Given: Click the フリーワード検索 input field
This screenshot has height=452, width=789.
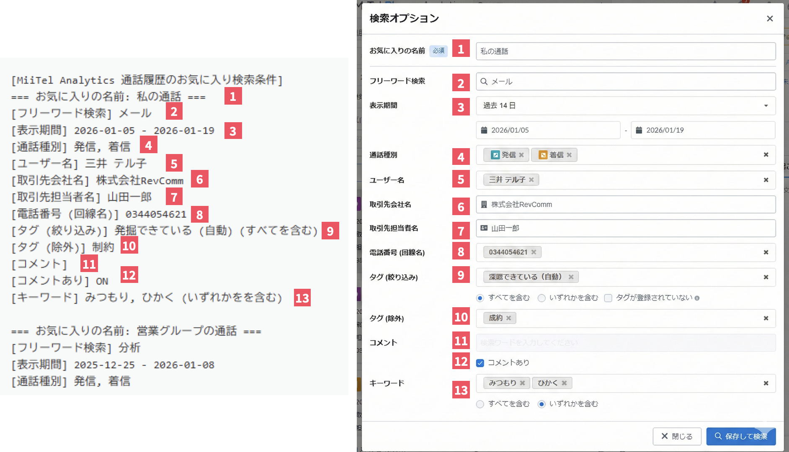Looking at the screenshot, I should pyautogui.click(x=626, y=81).
